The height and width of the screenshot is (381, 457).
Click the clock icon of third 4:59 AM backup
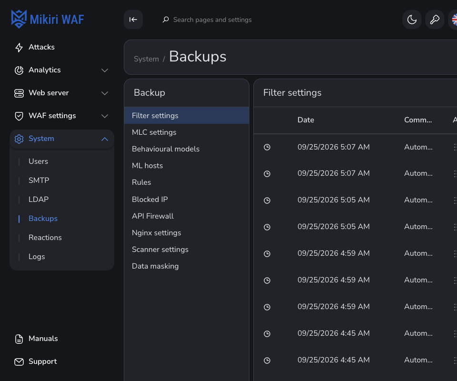[267, 307]
